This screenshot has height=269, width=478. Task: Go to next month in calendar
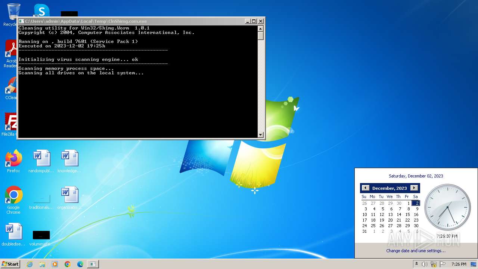[414, 188]
